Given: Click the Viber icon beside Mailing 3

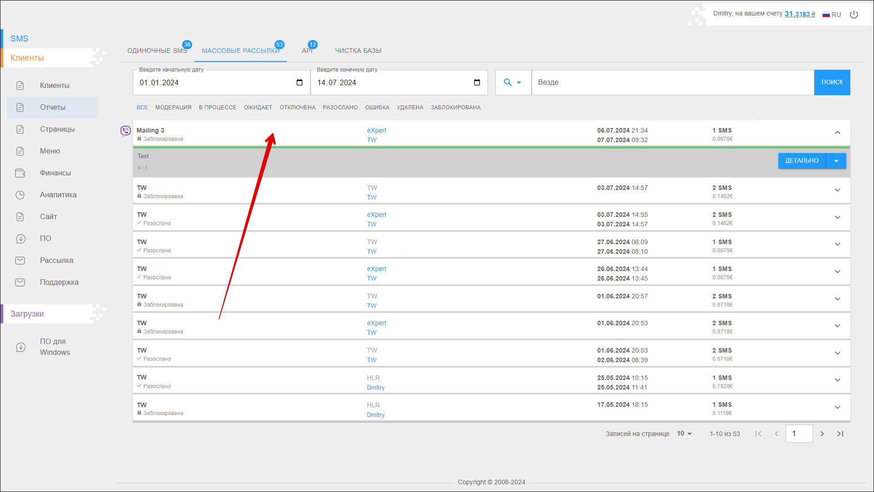Looking at the screenshot, I should click(125, 131).
